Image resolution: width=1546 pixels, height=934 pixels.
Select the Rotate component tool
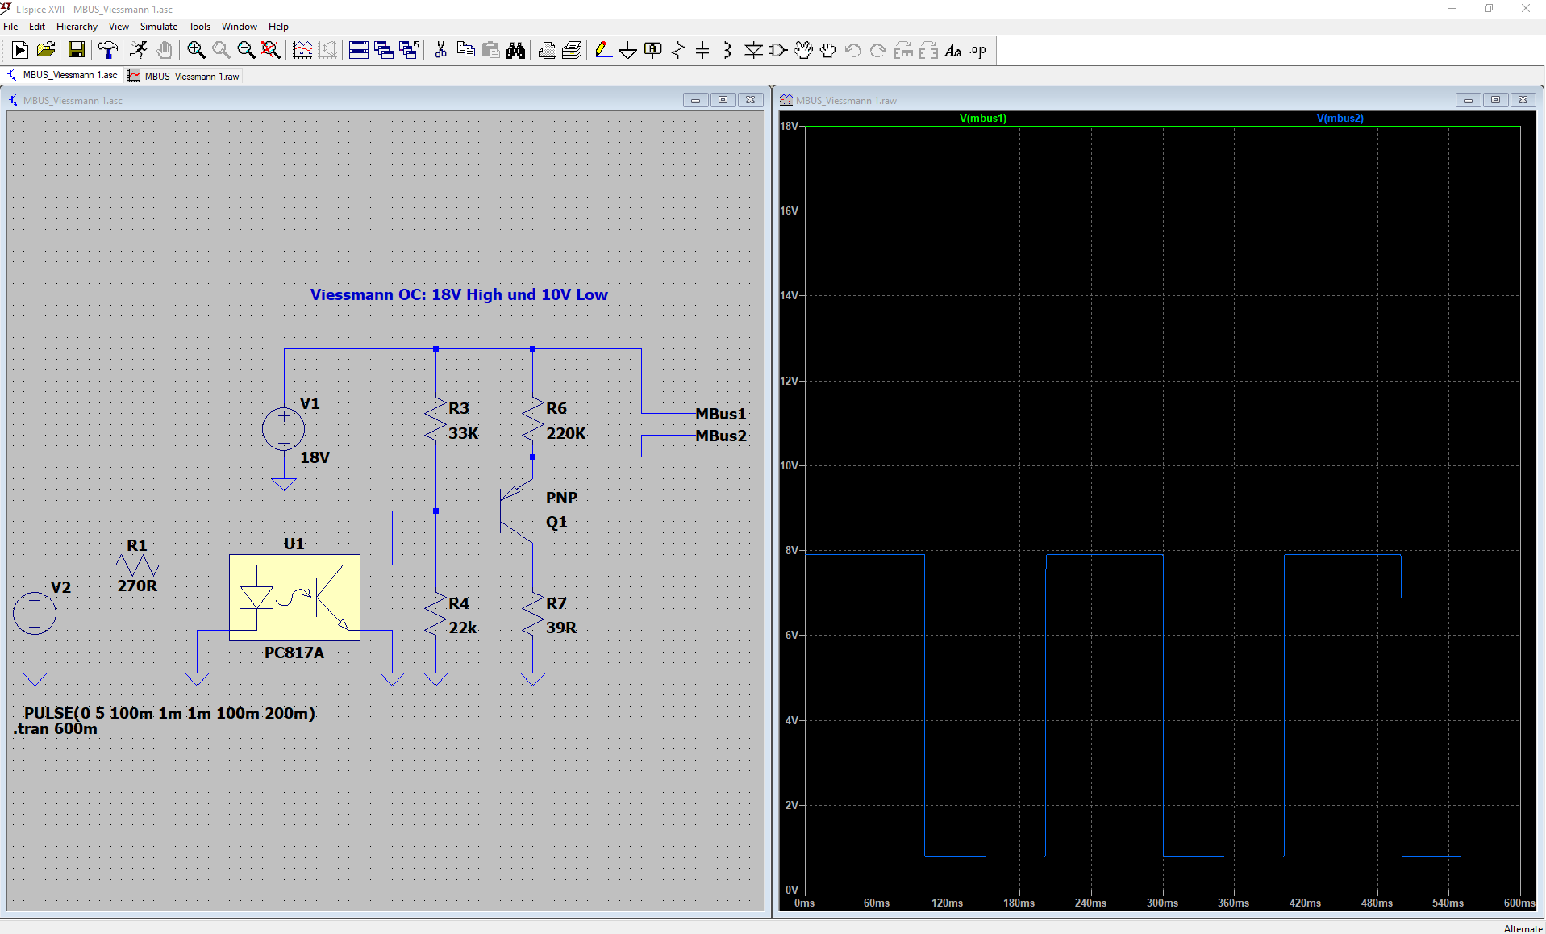[903, 50]
